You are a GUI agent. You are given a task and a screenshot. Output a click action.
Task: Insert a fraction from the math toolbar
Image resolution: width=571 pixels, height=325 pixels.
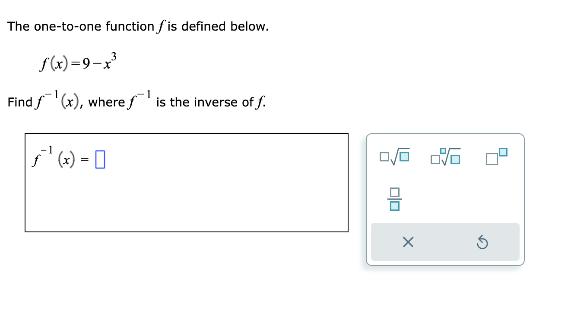click(x=394, y=199)
